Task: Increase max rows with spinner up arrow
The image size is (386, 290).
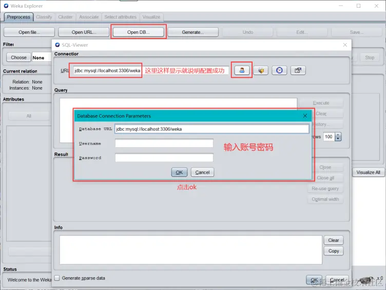Action: click(338, 135)
